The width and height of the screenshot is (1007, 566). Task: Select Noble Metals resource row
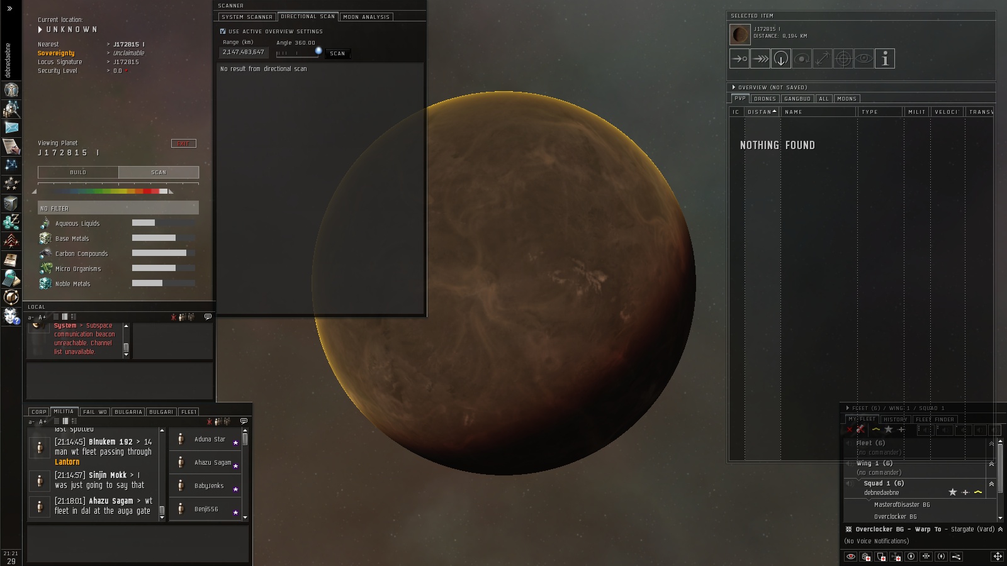118,284
